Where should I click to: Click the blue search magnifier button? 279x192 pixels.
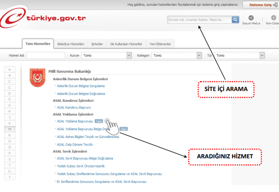click(235, 19)
